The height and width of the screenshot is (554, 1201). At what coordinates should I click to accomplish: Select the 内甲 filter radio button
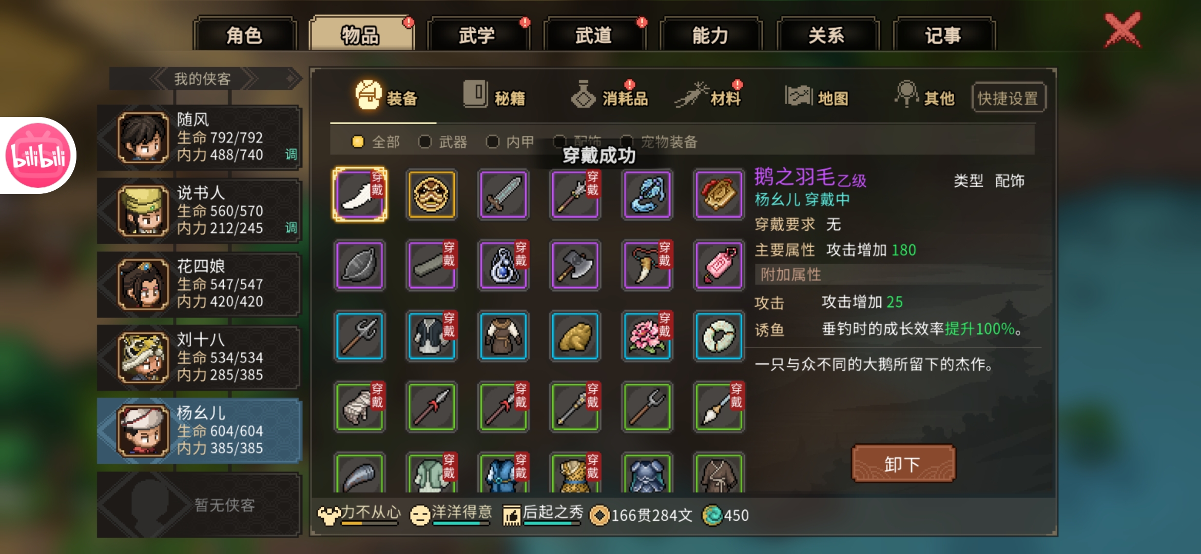click(x=493, y=142)
